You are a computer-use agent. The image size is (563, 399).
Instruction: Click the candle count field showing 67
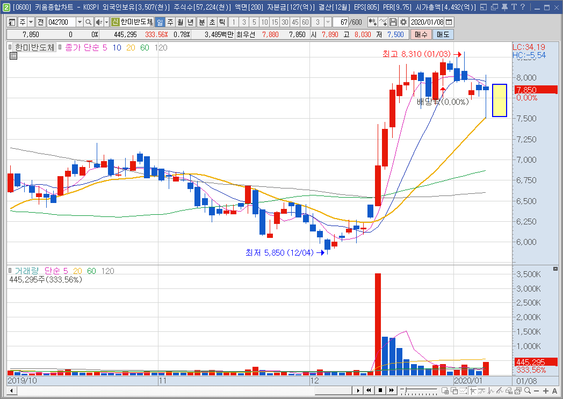pyautogui.click(x=341, y=22)
